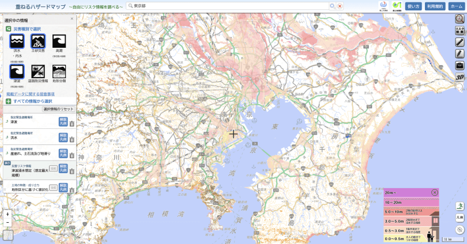Click the 5.0～10m legend text
The width and height of the screenshot is (467, 244).
click(x=394, y=212)
